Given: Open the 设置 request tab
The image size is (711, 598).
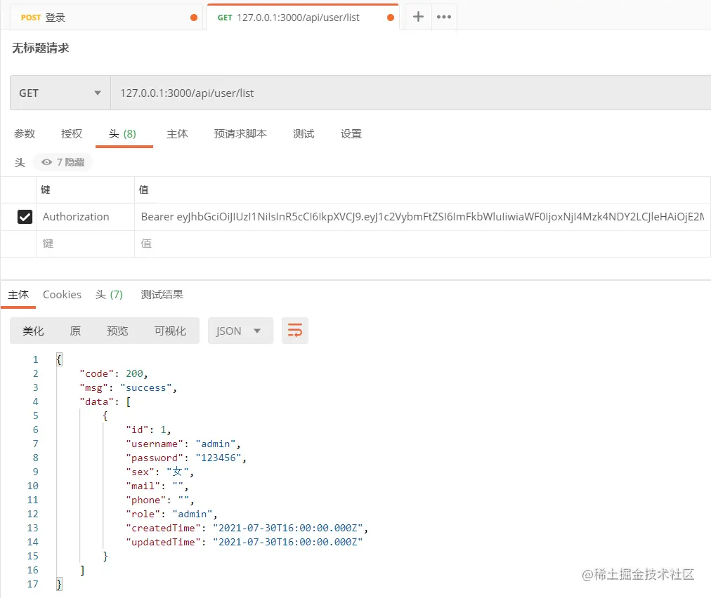Looking at the screenshot, I should click(351, 134).
